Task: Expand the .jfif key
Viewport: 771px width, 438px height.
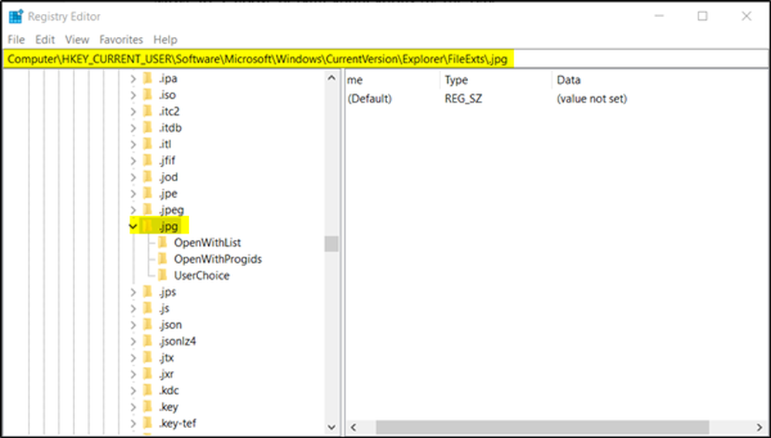Action: pos(133,160)
